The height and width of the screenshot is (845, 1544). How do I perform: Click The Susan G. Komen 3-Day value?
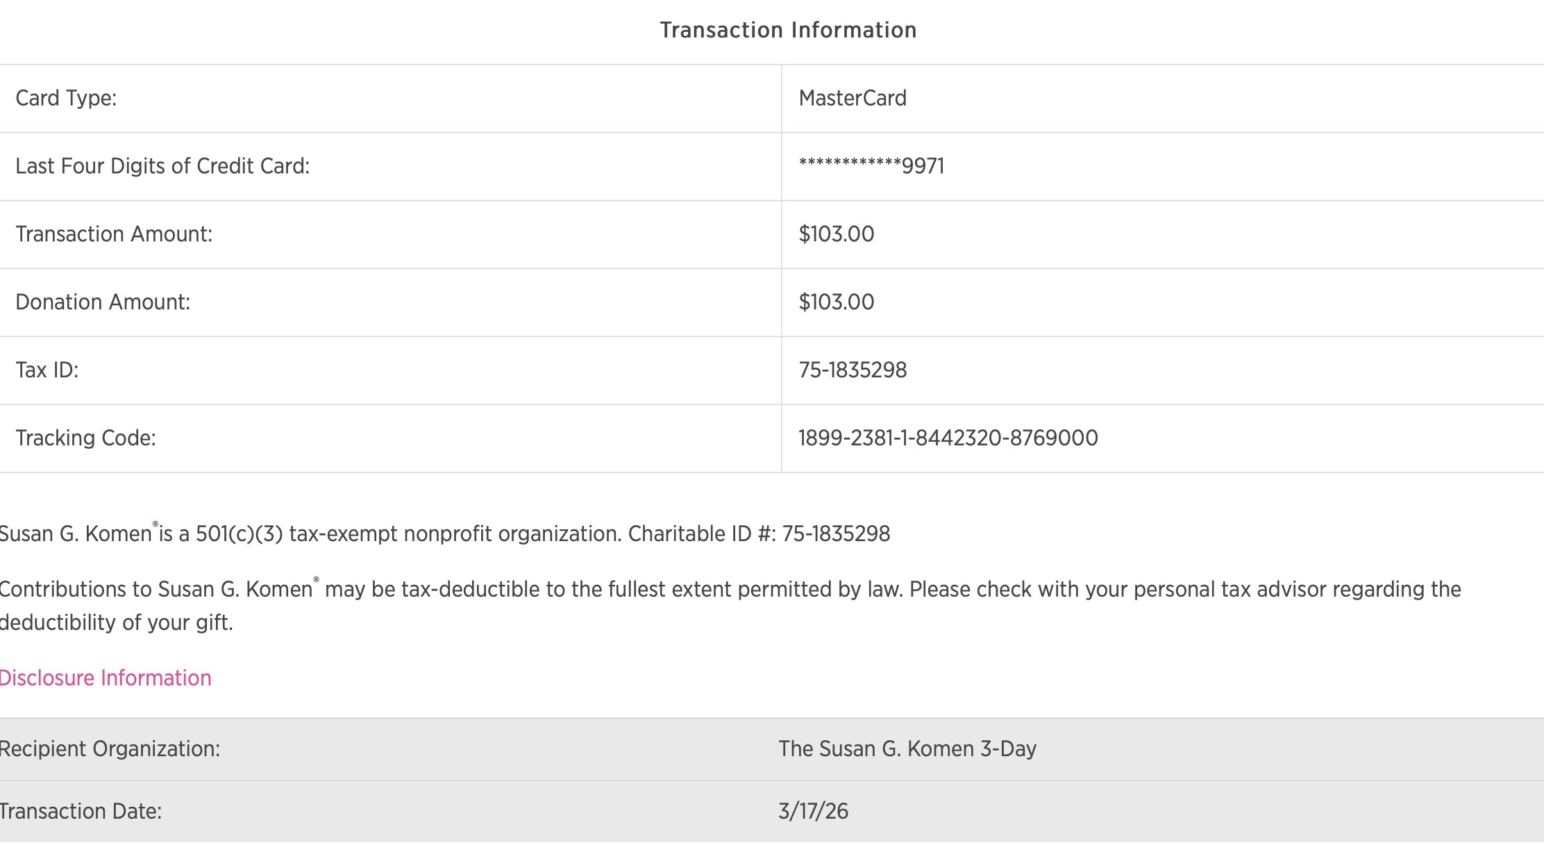point(907,749)
